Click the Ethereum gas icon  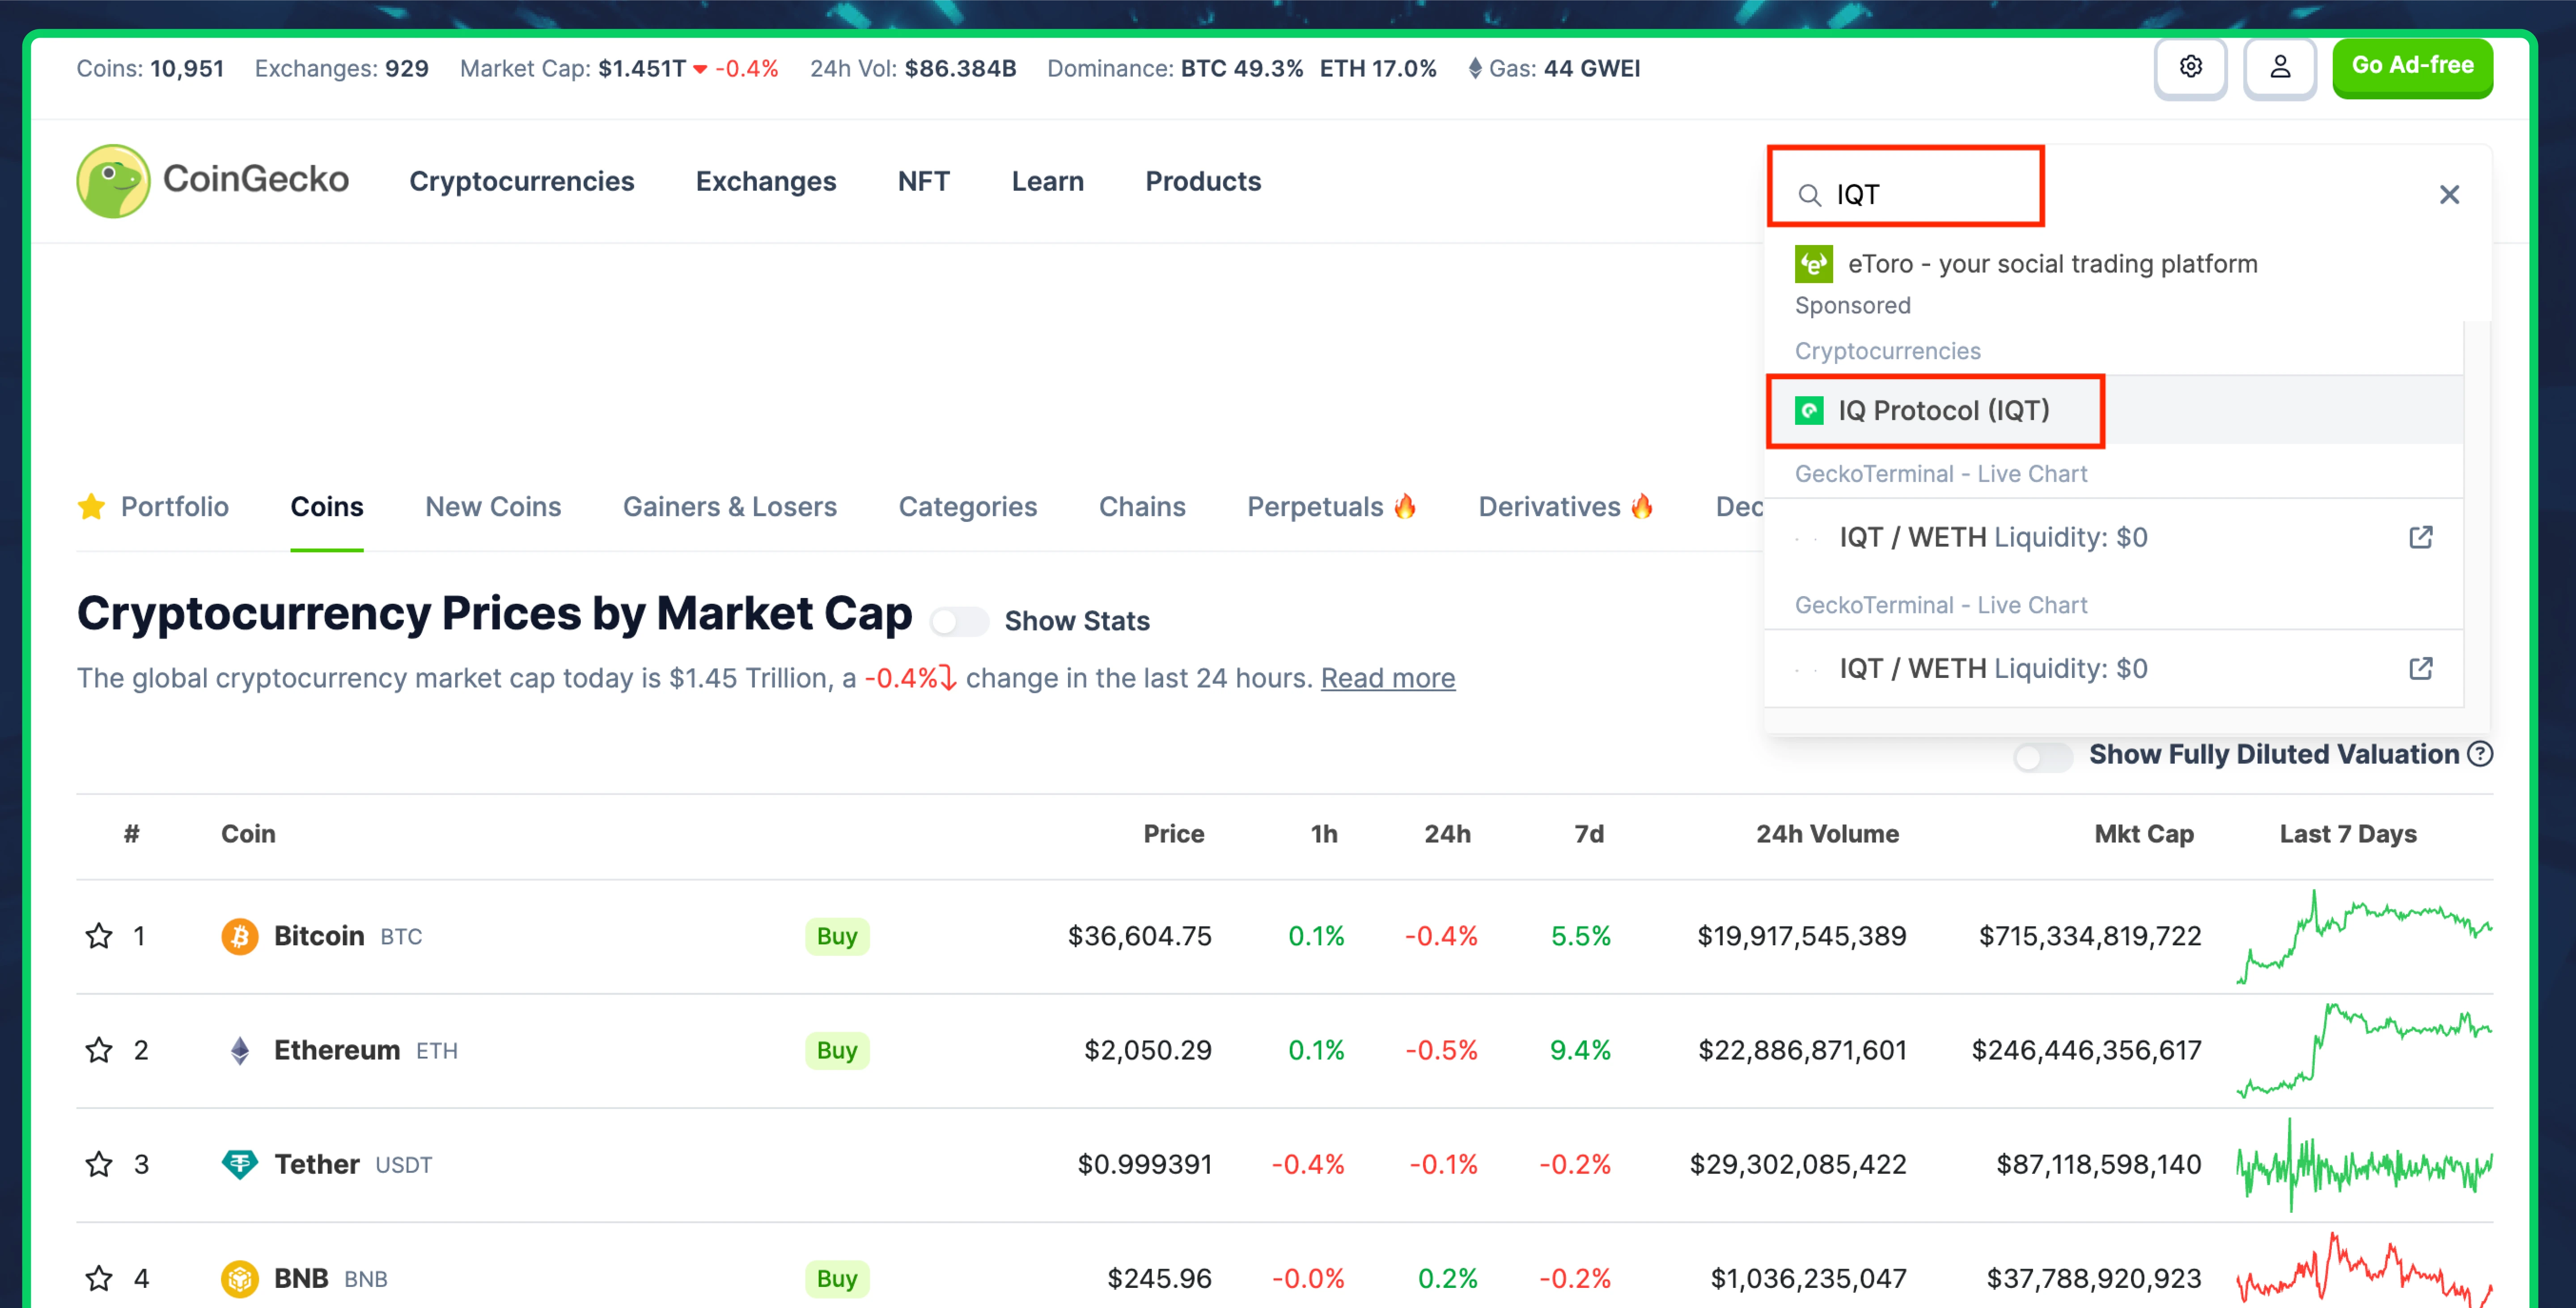pyautogui.click(x=1474, y=69)
